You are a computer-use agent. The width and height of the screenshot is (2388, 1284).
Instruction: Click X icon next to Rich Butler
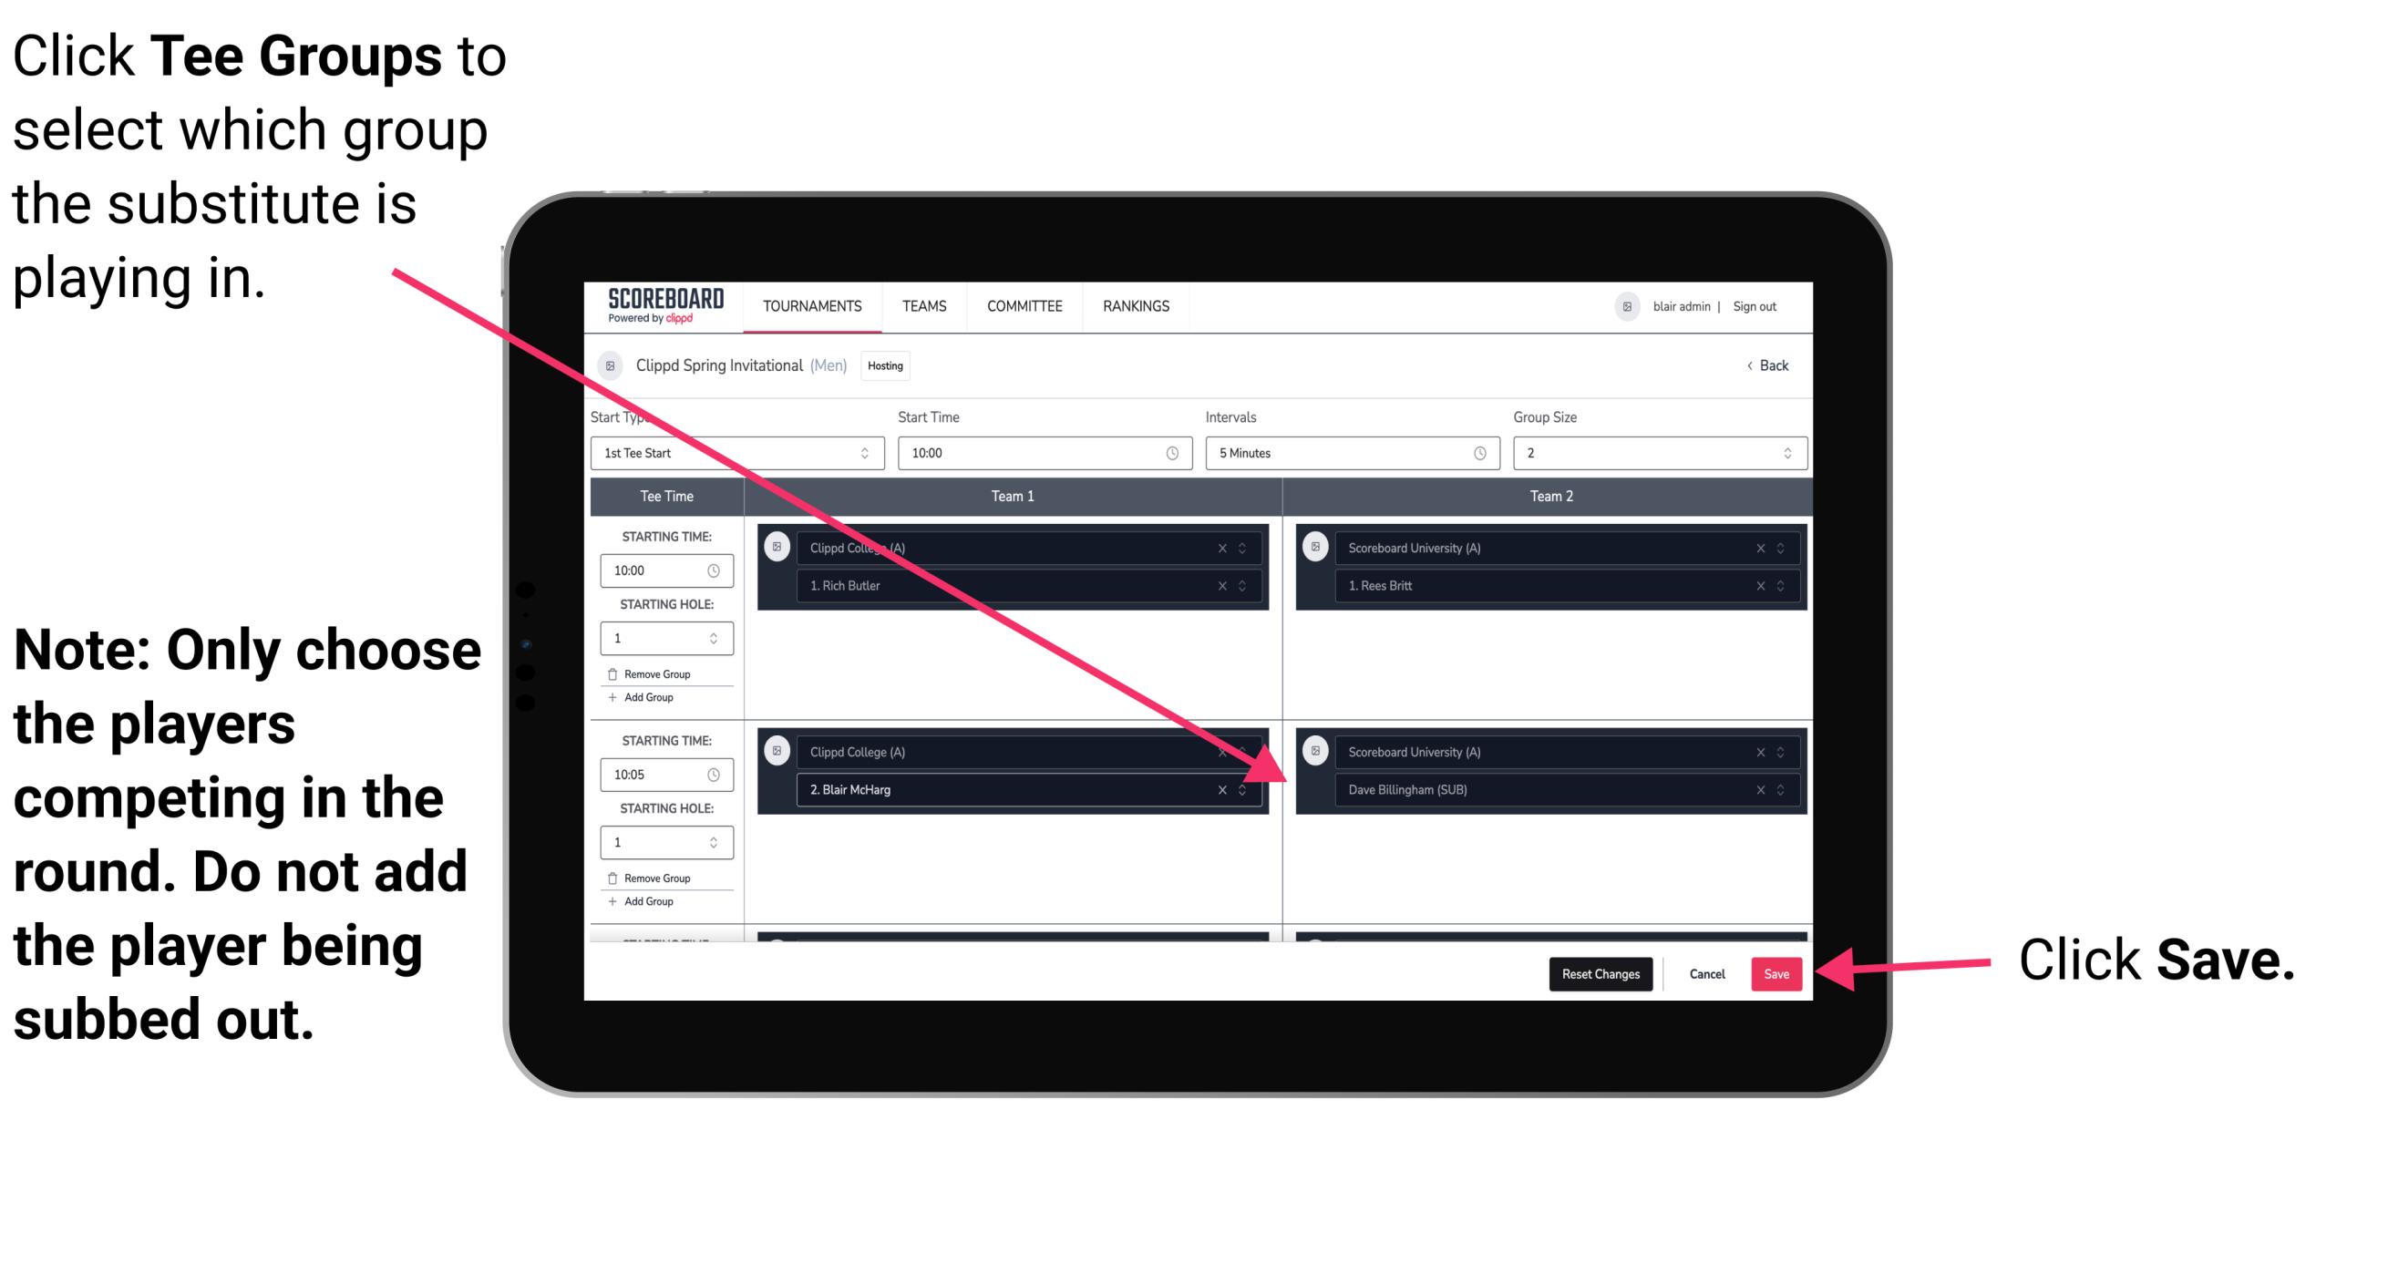(x=1227, y=585)
